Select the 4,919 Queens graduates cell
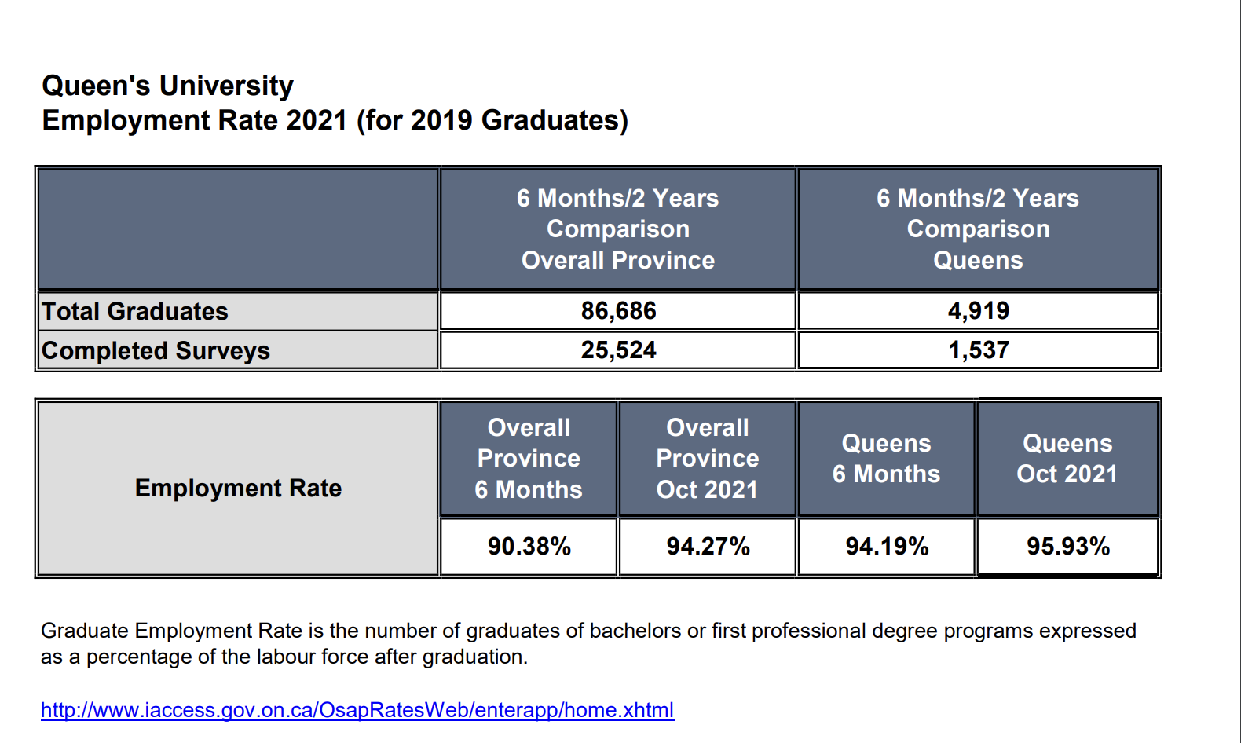Image resolution: width=1241 pixels, height=743 pixels. click(x=978, y=311)
